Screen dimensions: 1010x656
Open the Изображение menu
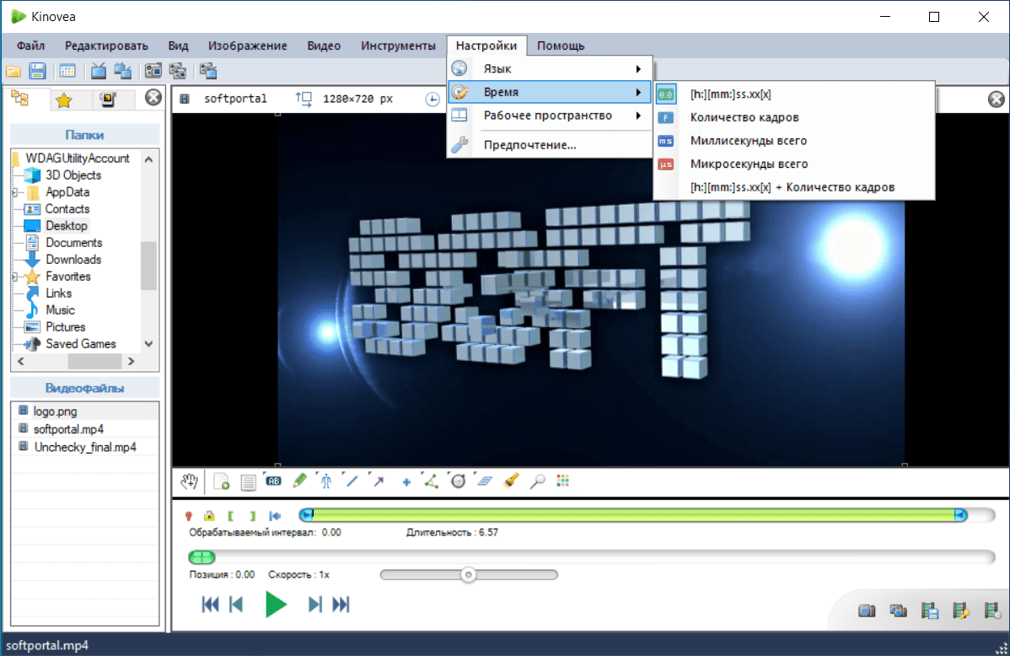[x=247, y=46]
